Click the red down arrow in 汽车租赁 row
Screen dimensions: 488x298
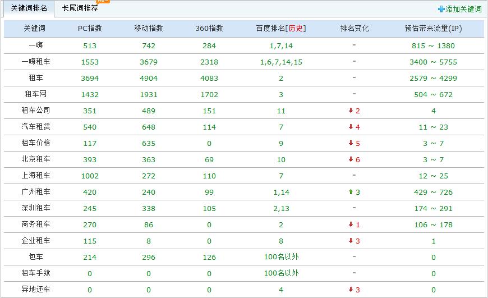point(351,127)
